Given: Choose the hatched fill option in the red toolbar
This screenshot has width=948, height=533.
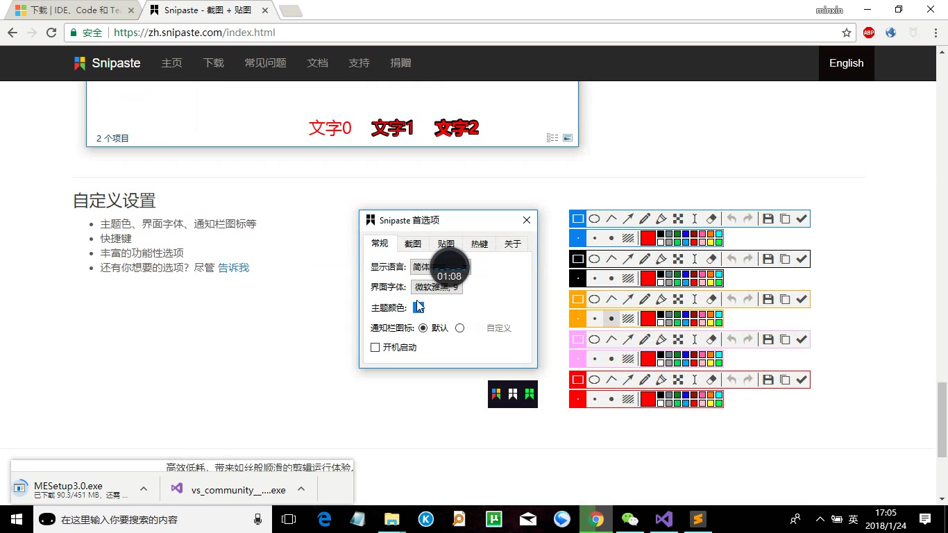Looking at the screenshot, I should pos(628,399).
